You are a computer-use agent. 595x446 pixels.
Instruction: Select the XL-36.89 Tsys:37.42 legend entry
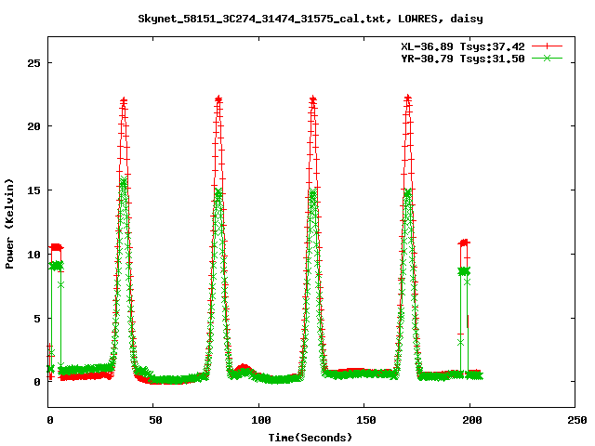[x=463, y=46]
